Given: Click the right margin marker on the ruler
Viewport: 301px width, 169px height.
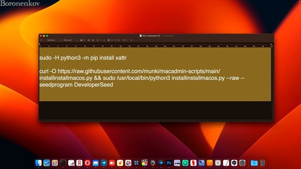Looking at the screenshot, I should coord(271,44).
